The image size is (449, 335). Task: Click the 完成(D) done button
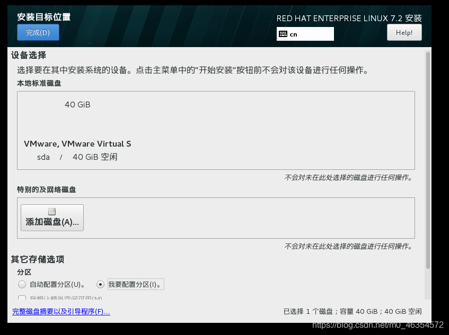pos(38,32)
